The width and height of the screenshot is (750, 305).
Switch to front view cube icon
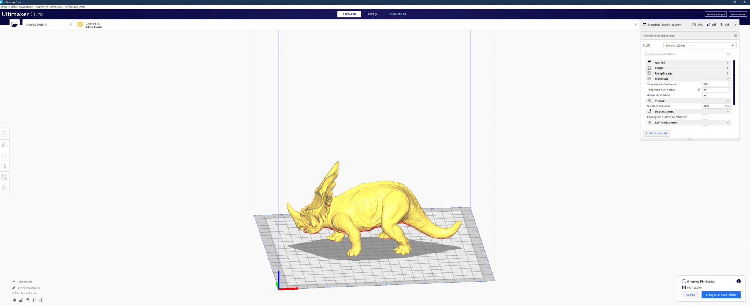pyautogui.click(x=21, y=300)
